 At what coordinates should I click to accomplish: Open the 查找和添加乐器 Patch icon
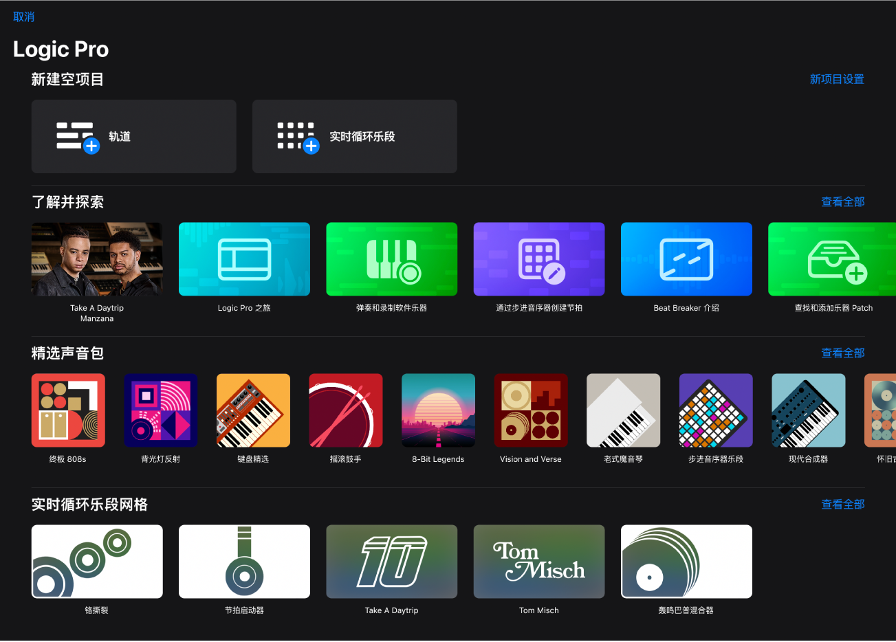tap(832, 259)
